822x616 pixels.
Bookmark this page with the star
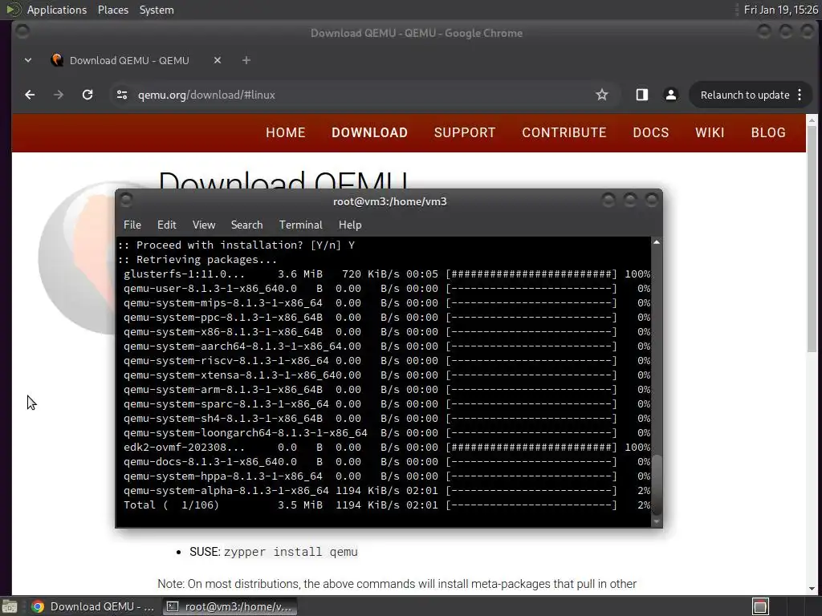coord(602,95)
